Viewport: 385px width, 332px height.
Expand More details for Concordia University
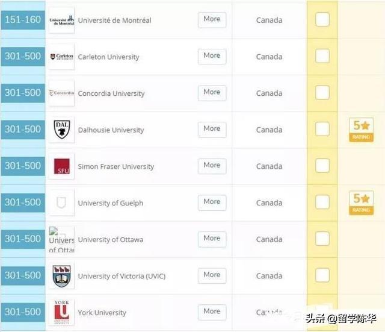pyautogui.click(x=212, y=93)
